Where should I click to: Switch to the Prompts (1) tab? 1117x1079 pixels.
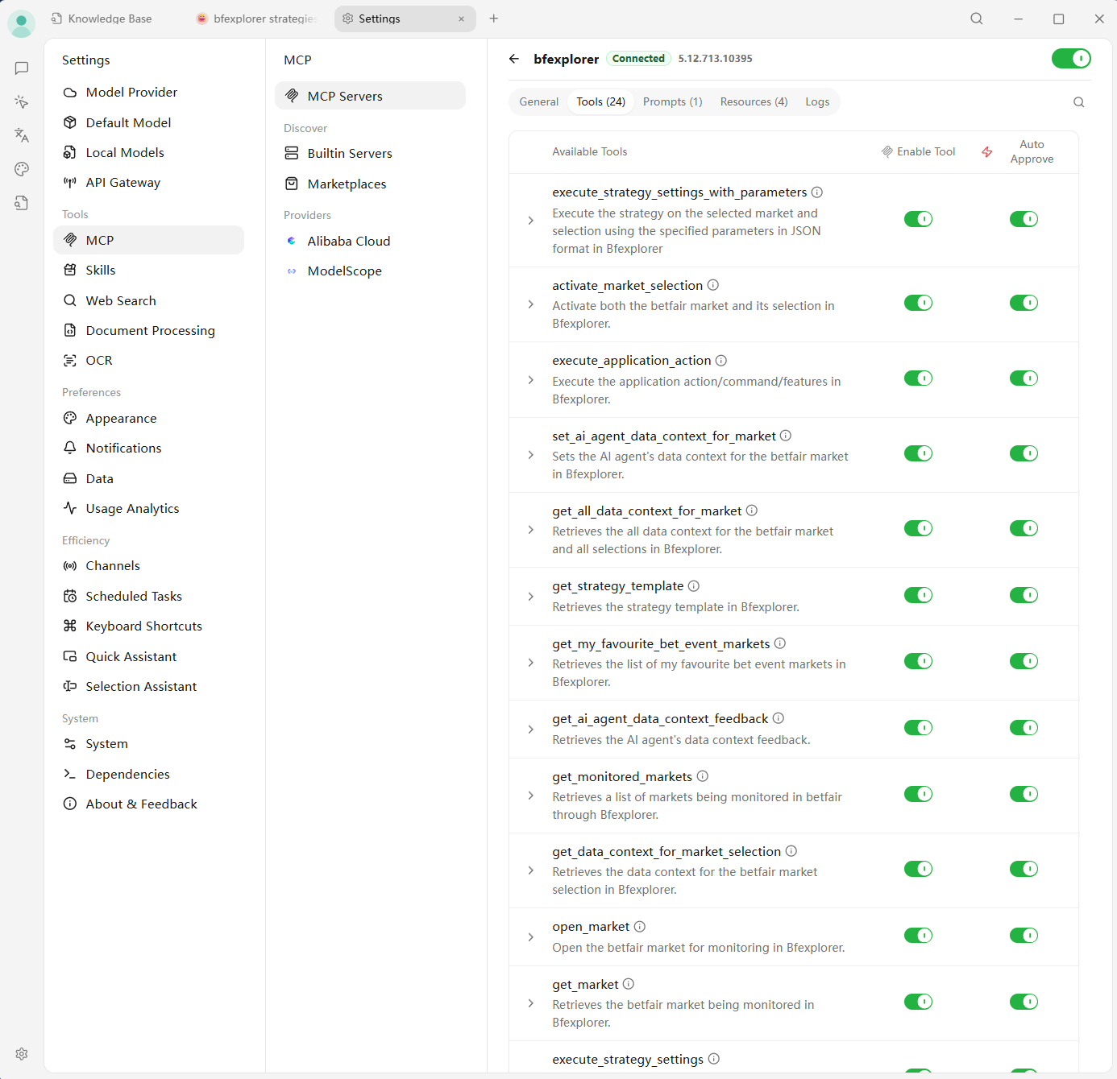[x=673, y=102]
